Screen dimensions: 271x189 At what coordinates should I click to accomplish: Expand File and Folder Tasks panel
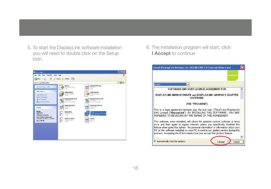point(55,87)
